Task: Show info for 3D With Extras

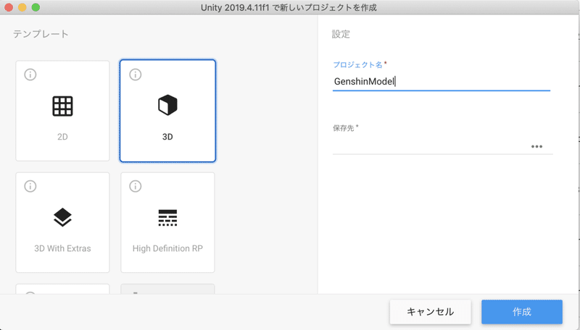Action: point(30,186)
